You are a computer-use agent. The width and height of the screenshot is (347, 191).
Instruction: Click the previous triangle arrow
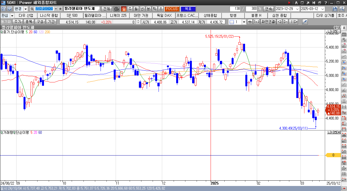[x=279, y=22]
